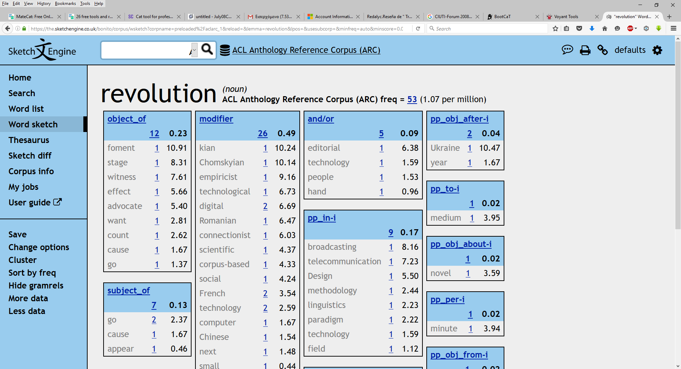Click the site info icon in address bar
Screen dimensions: 681x369
pos(18,29)
